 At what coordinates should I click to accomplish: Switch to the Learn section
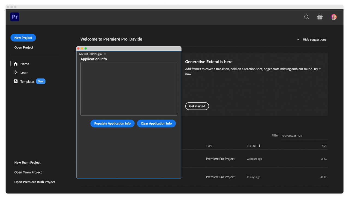[x=24, y=72]
